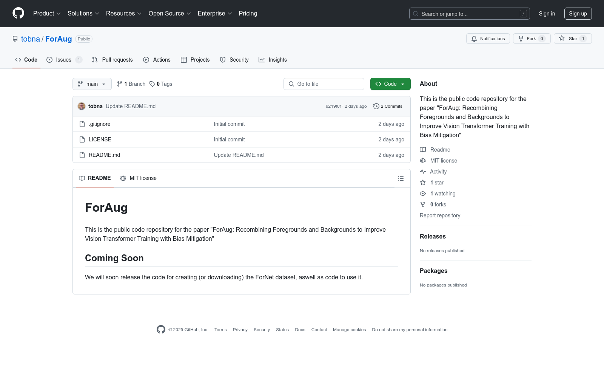
Task: Expand the Product menu
Action: (47, 13)
